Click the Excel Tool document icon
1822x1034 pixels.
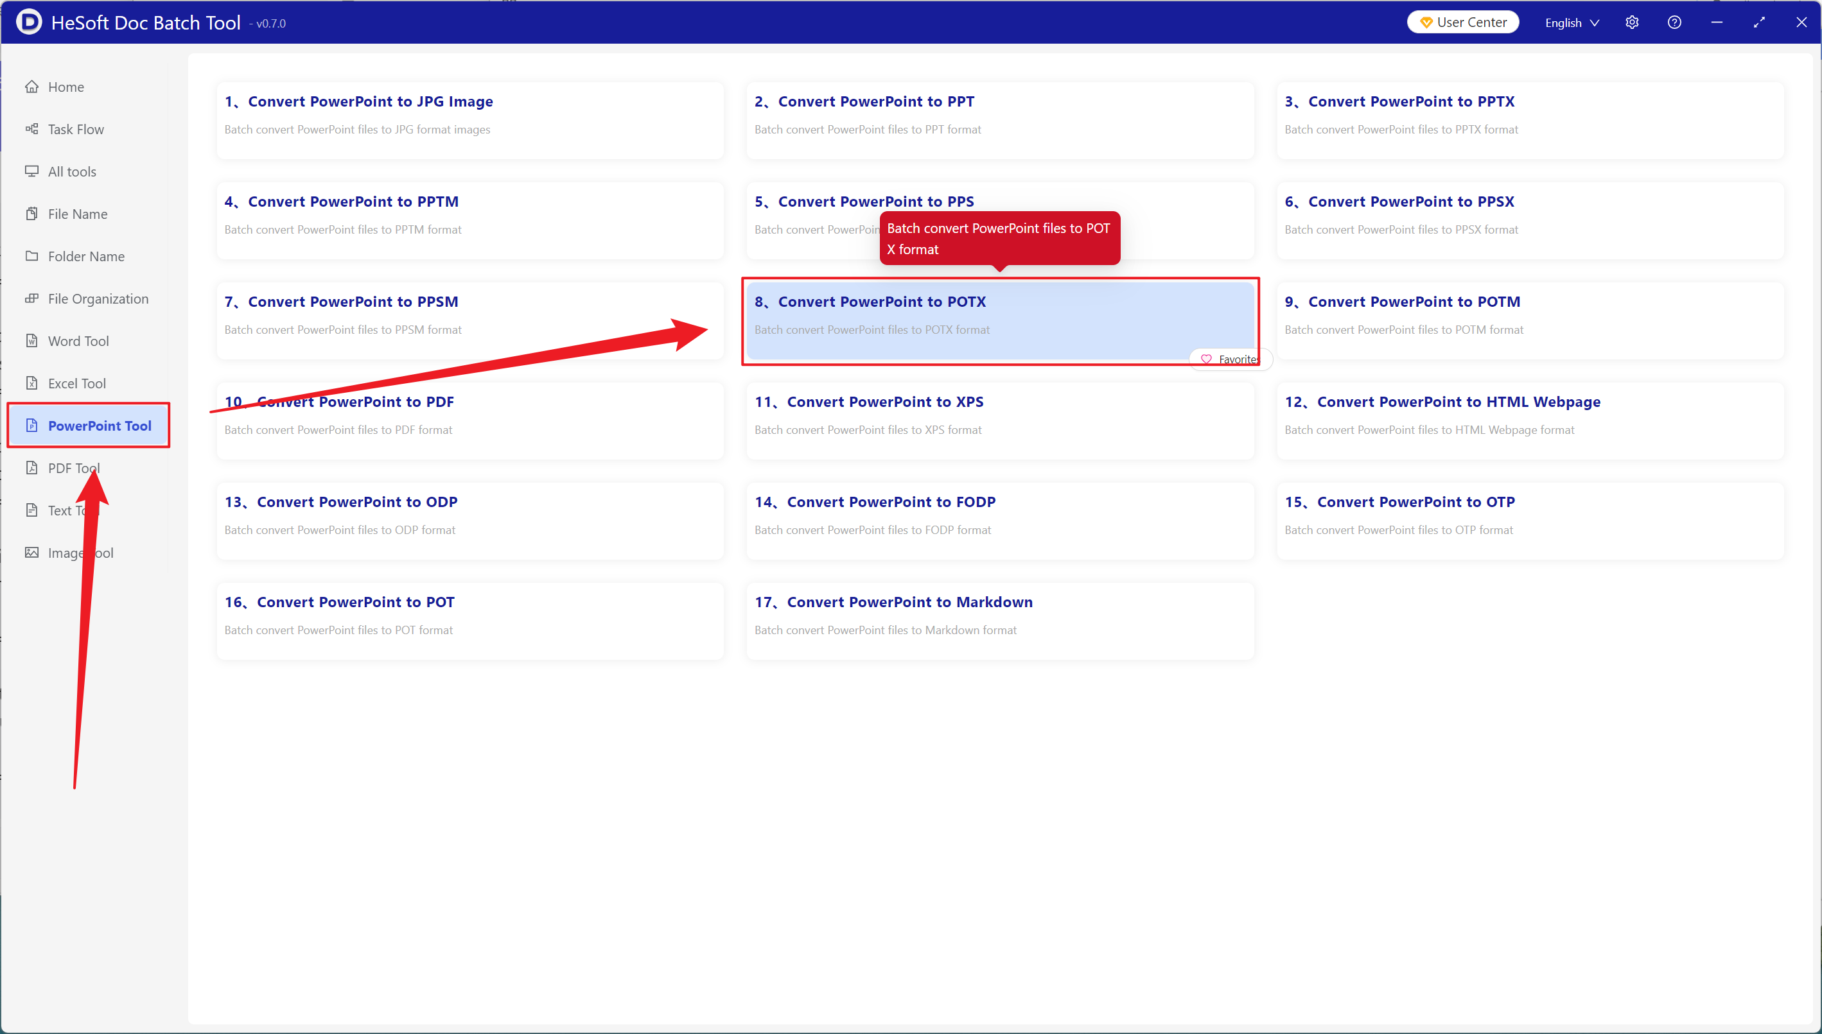[x=31, y=383]
